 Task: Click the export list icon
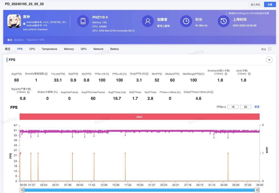point(270,49)
